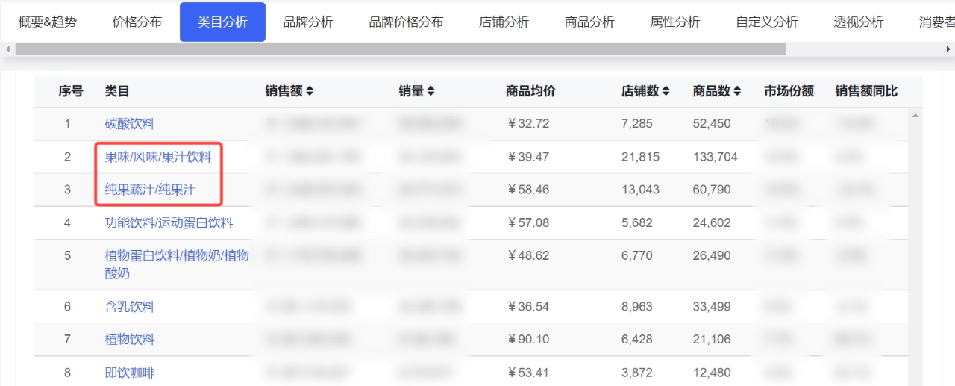This screenshot has width=955, height=386.
Task: Click the ￥58.46 average price cell
Action: pos(527,190)
